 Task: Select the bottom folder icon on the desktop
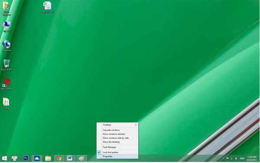(x=6, y=103)
